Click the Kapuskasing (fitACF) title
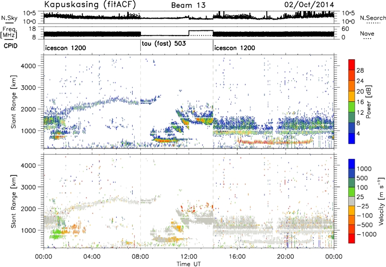This screenshot has width=386, height=267. coord(90,5)
